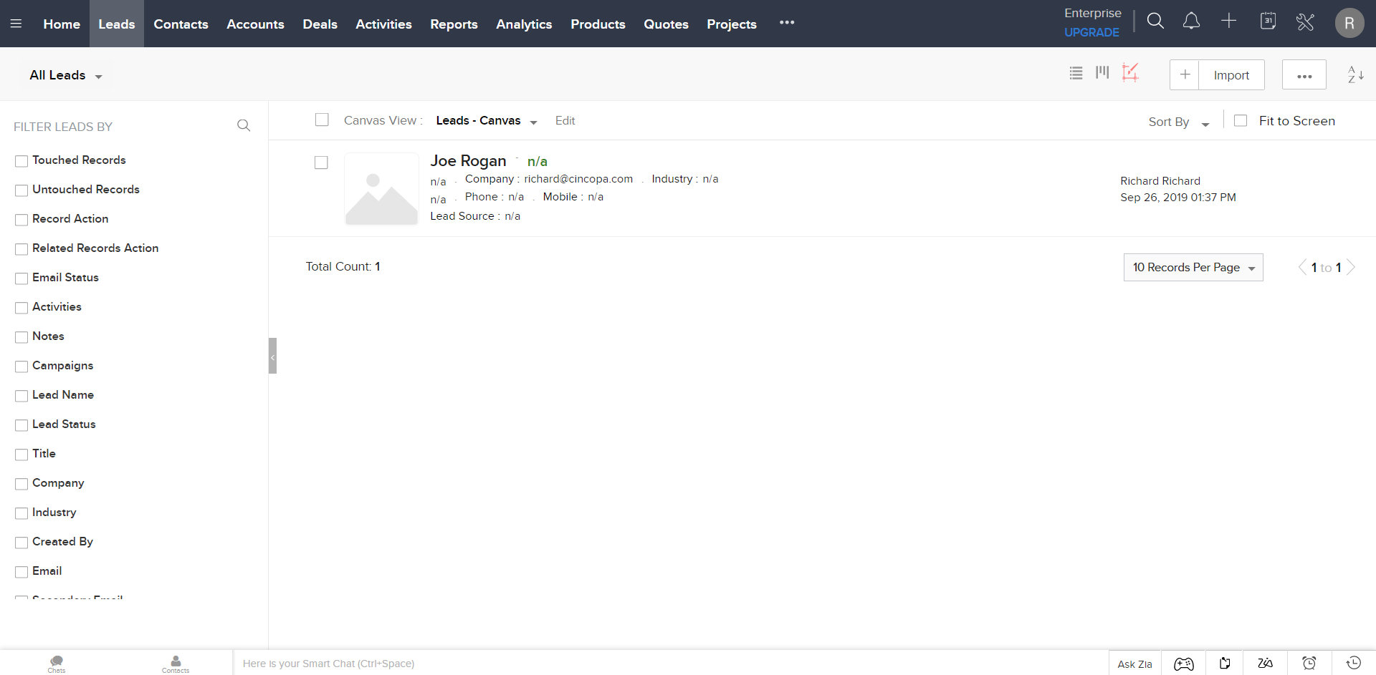
Task: Open the Analytics tab
Action: [524, 24]
